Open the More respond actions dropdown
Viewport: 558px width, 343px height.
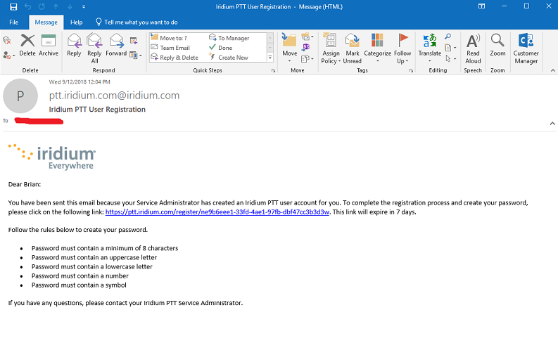coord(136,55)
